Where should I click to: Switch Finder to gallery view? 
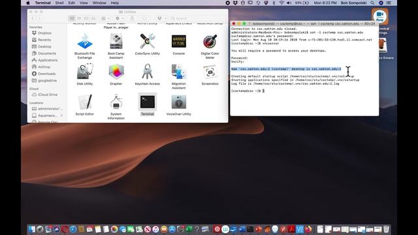93,18
